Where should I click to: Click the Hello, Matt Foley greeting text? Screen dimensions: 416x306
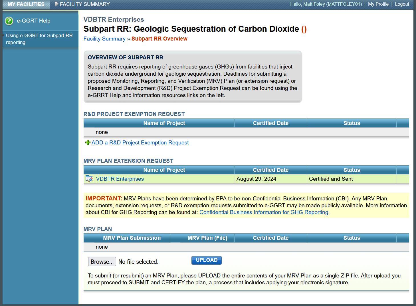tap(326, 4)
